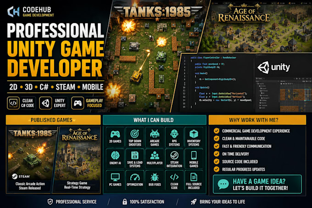Screen dimensions: 312x208
Task: Click the Have a Game Idea button
Action: 257,184
